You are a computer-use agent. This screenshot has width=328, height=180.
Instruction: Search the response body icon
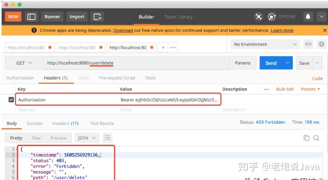tap(316, 138)
